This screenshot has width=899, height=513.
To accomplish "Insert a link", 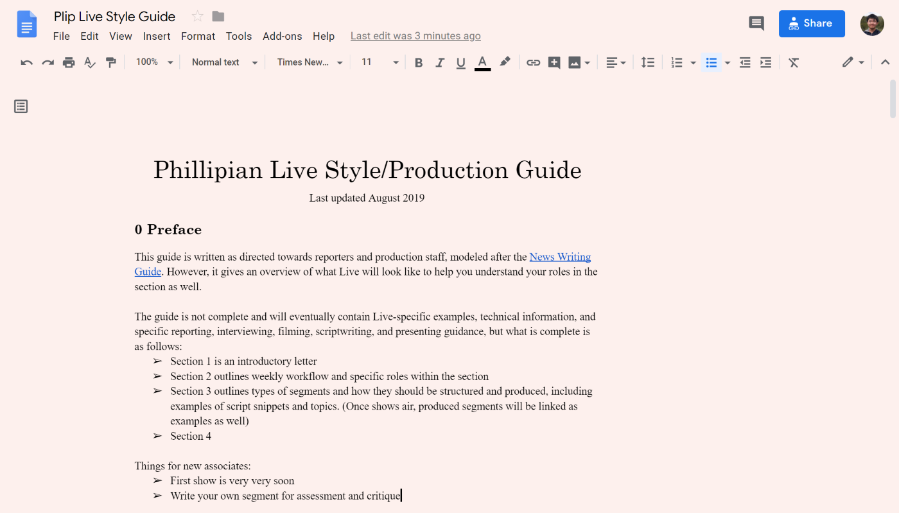I will pyautogui.click(x=533, y=62).
